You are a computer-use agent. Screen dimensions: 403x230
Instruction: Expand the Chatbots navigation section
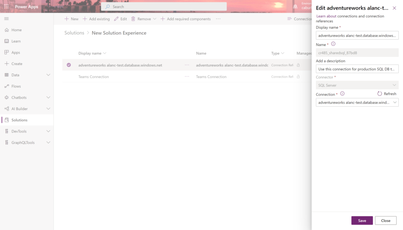[x=48, y=98]
